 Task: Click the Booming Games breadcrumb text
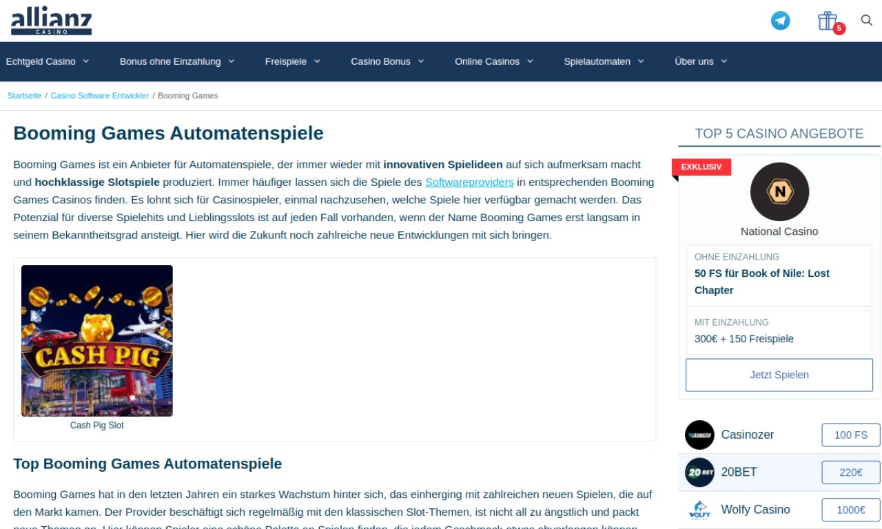pos(188,96)
